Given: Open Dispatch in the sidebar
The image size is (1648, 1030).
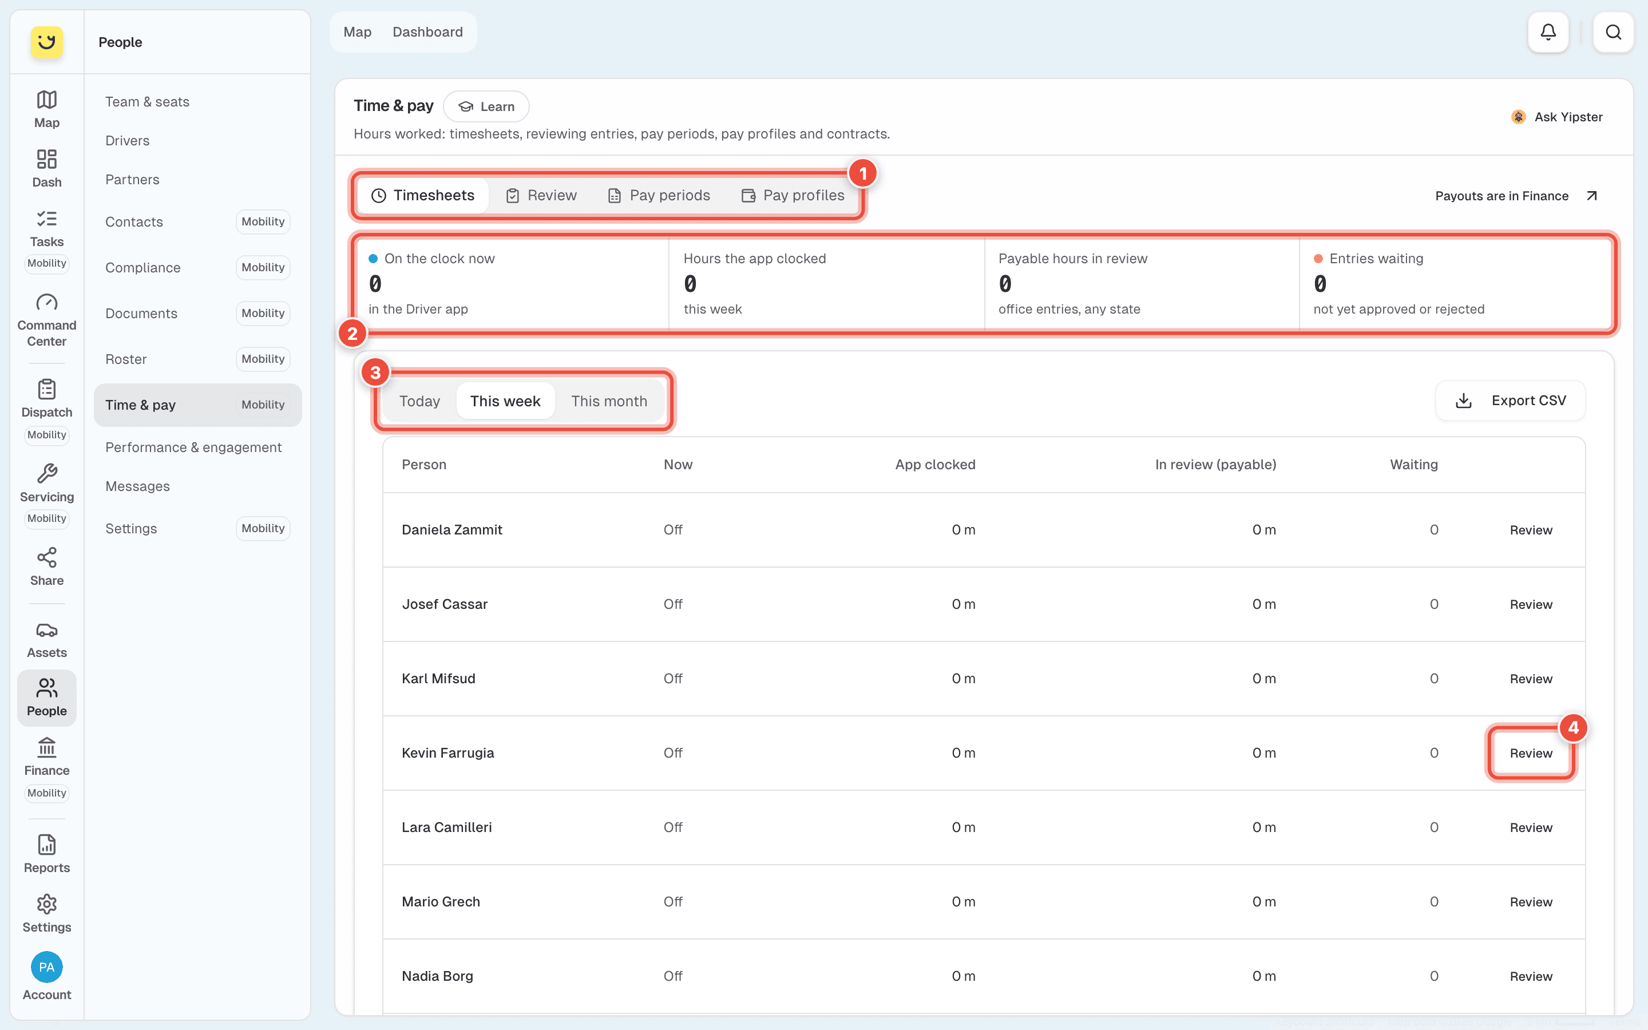Looking at the screenshot, I should [x=46, y=410].
